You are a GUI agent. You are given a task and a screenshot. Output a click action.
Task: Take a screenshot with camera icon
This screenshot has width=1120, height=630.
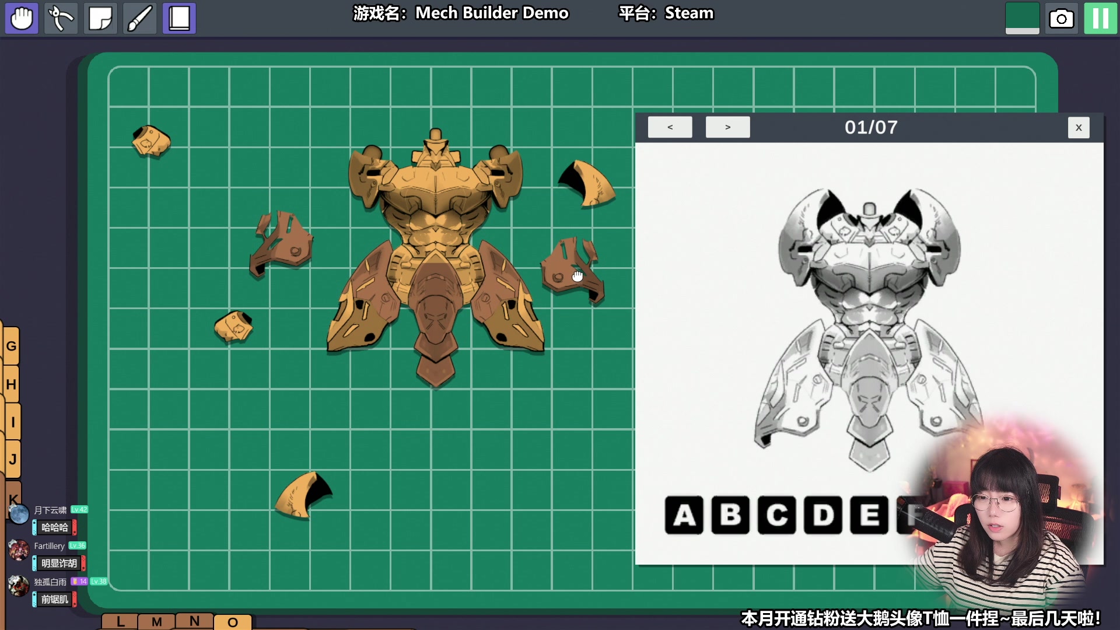click(x=1061, y=19)
